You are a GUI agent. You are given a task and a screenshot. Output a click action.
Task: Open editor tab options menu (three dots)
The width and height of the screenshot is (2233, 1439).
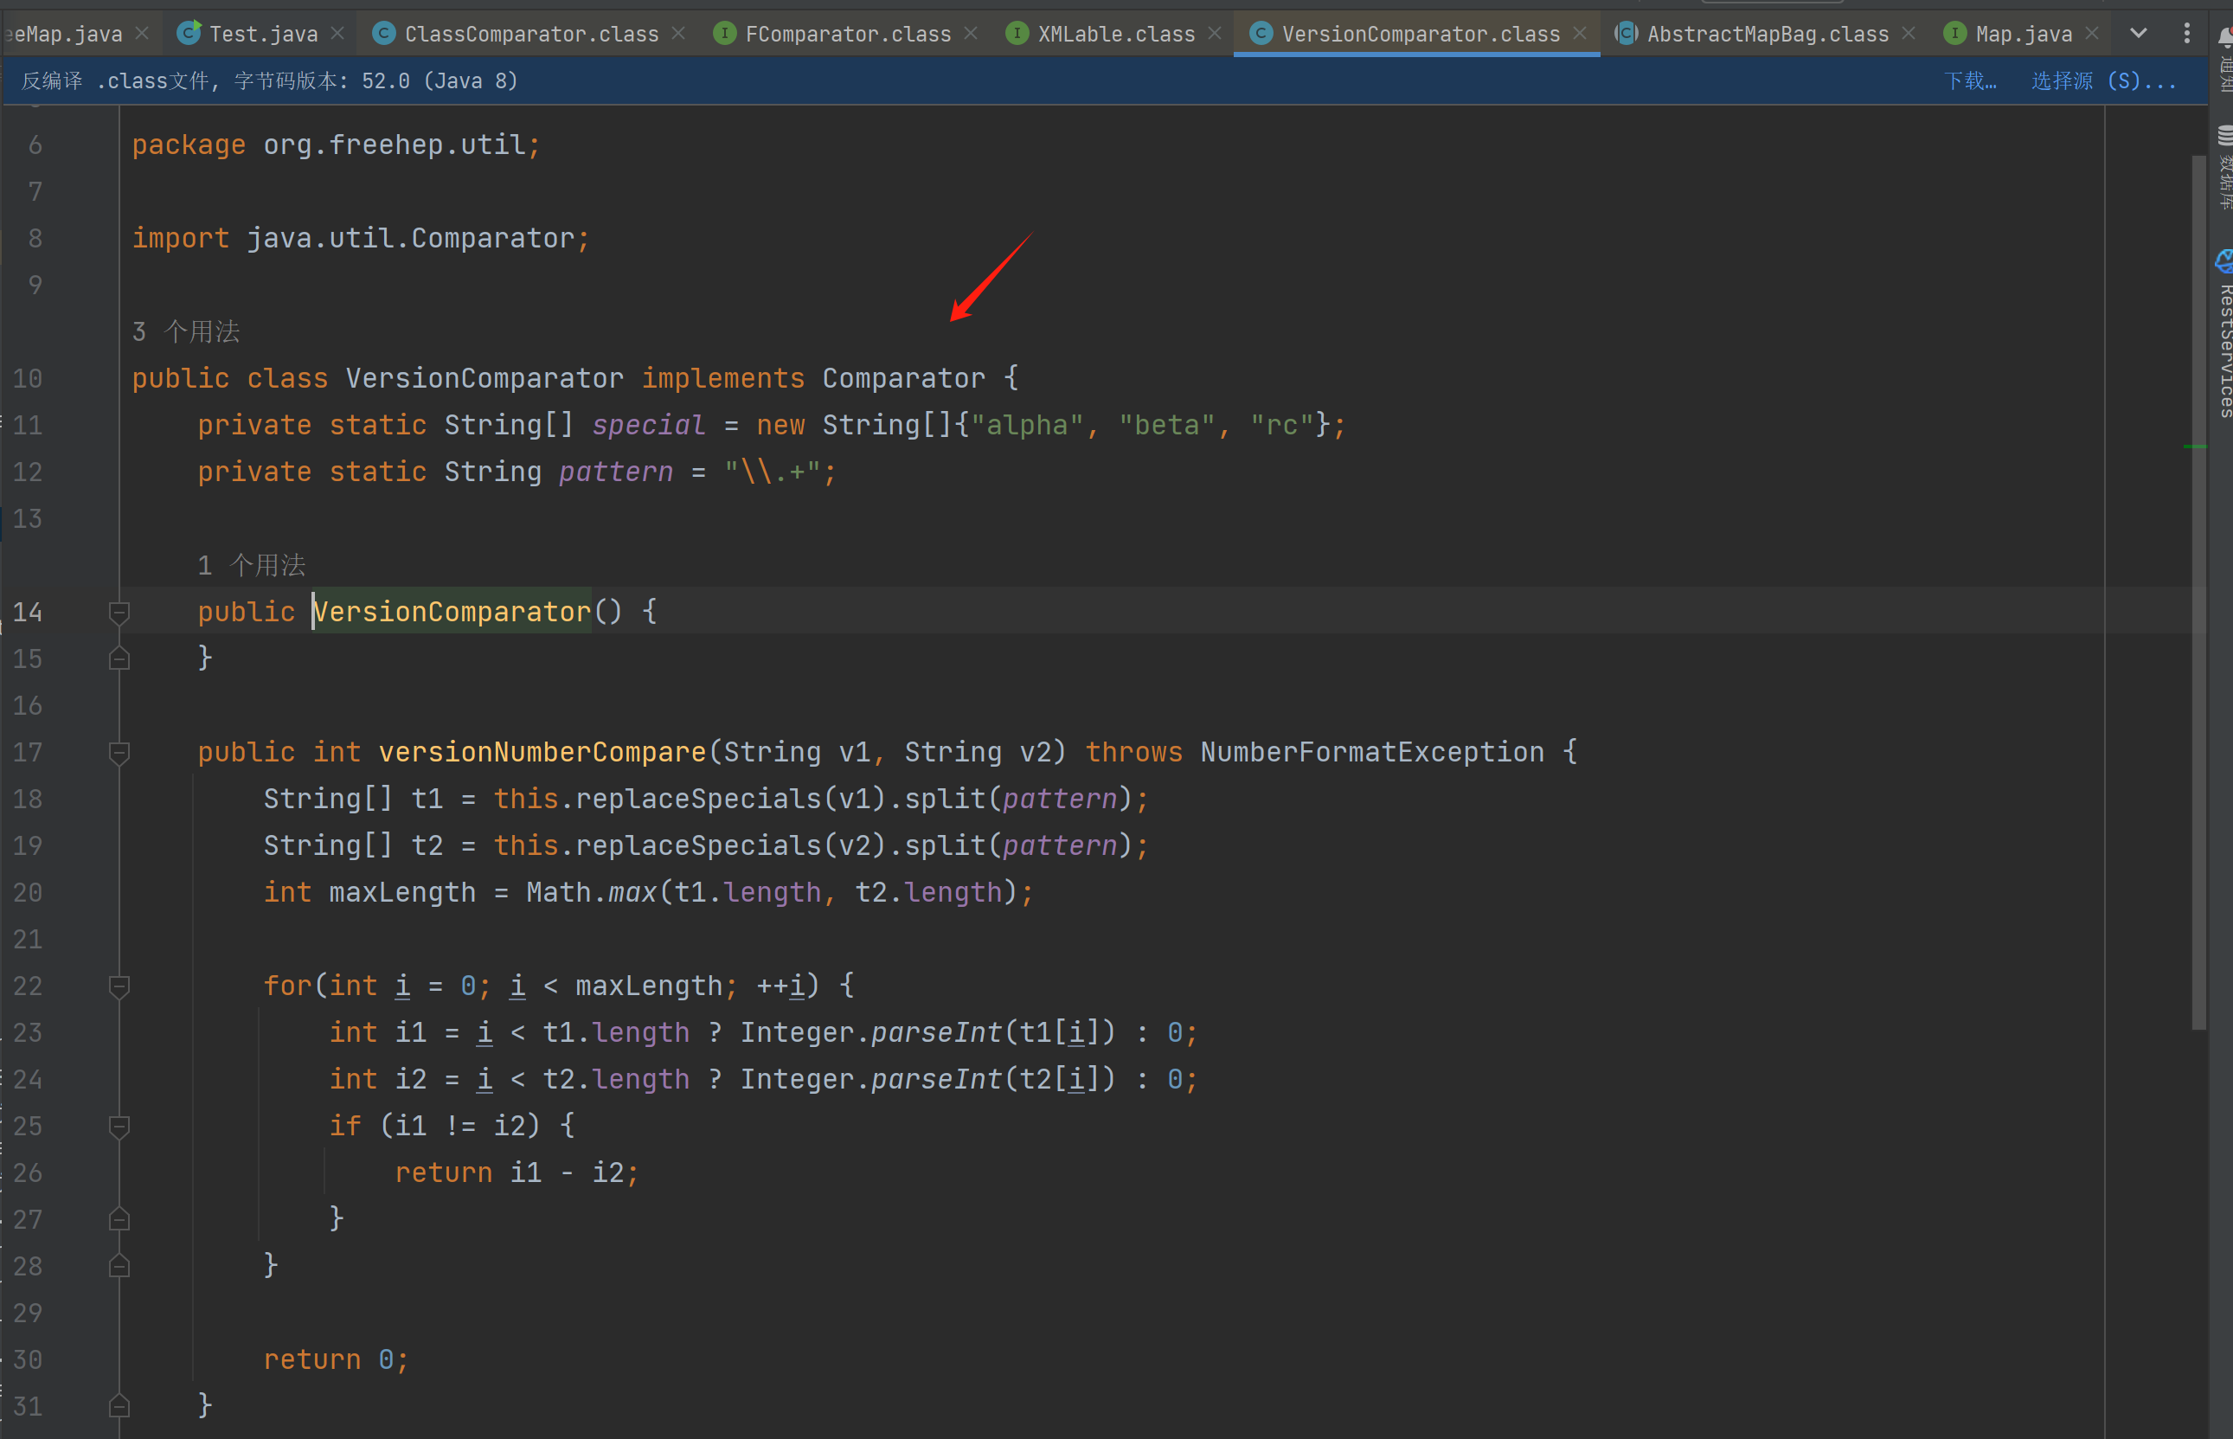pyautogui.click(x=2186, y=34)
